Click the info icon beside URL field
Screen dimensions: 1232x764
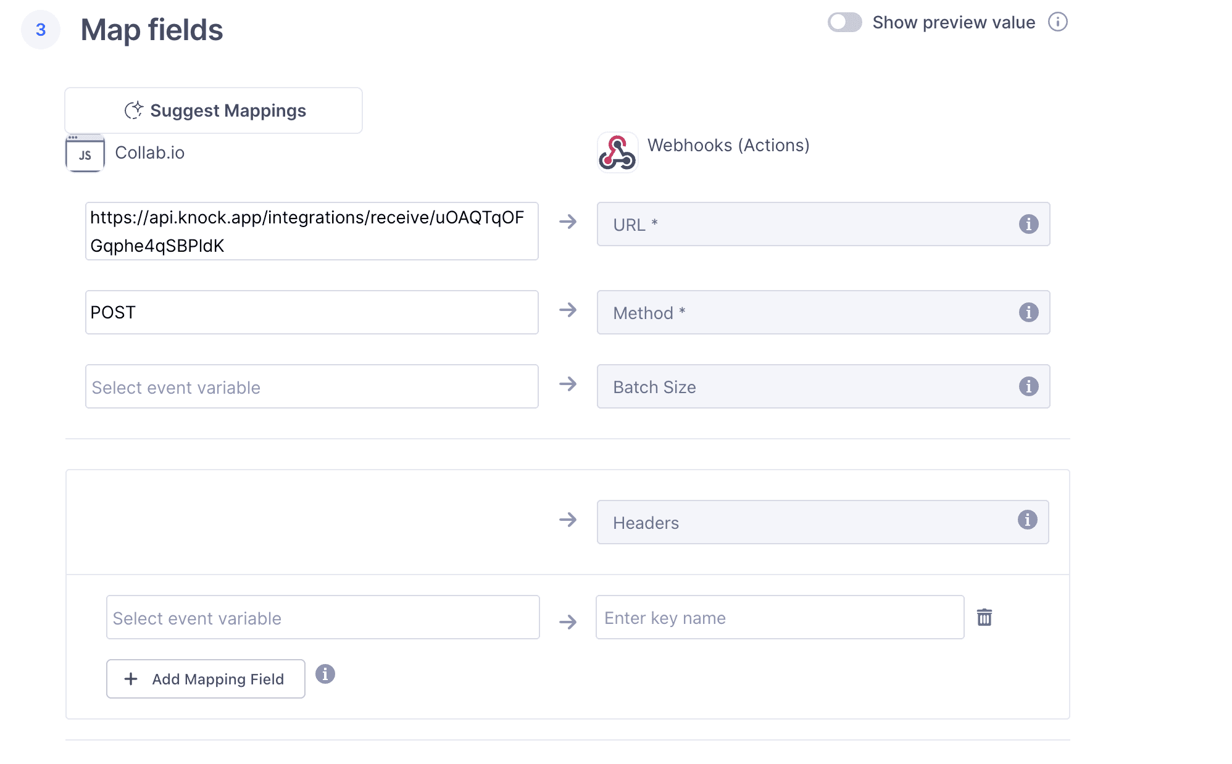[x=1028, y=224]
